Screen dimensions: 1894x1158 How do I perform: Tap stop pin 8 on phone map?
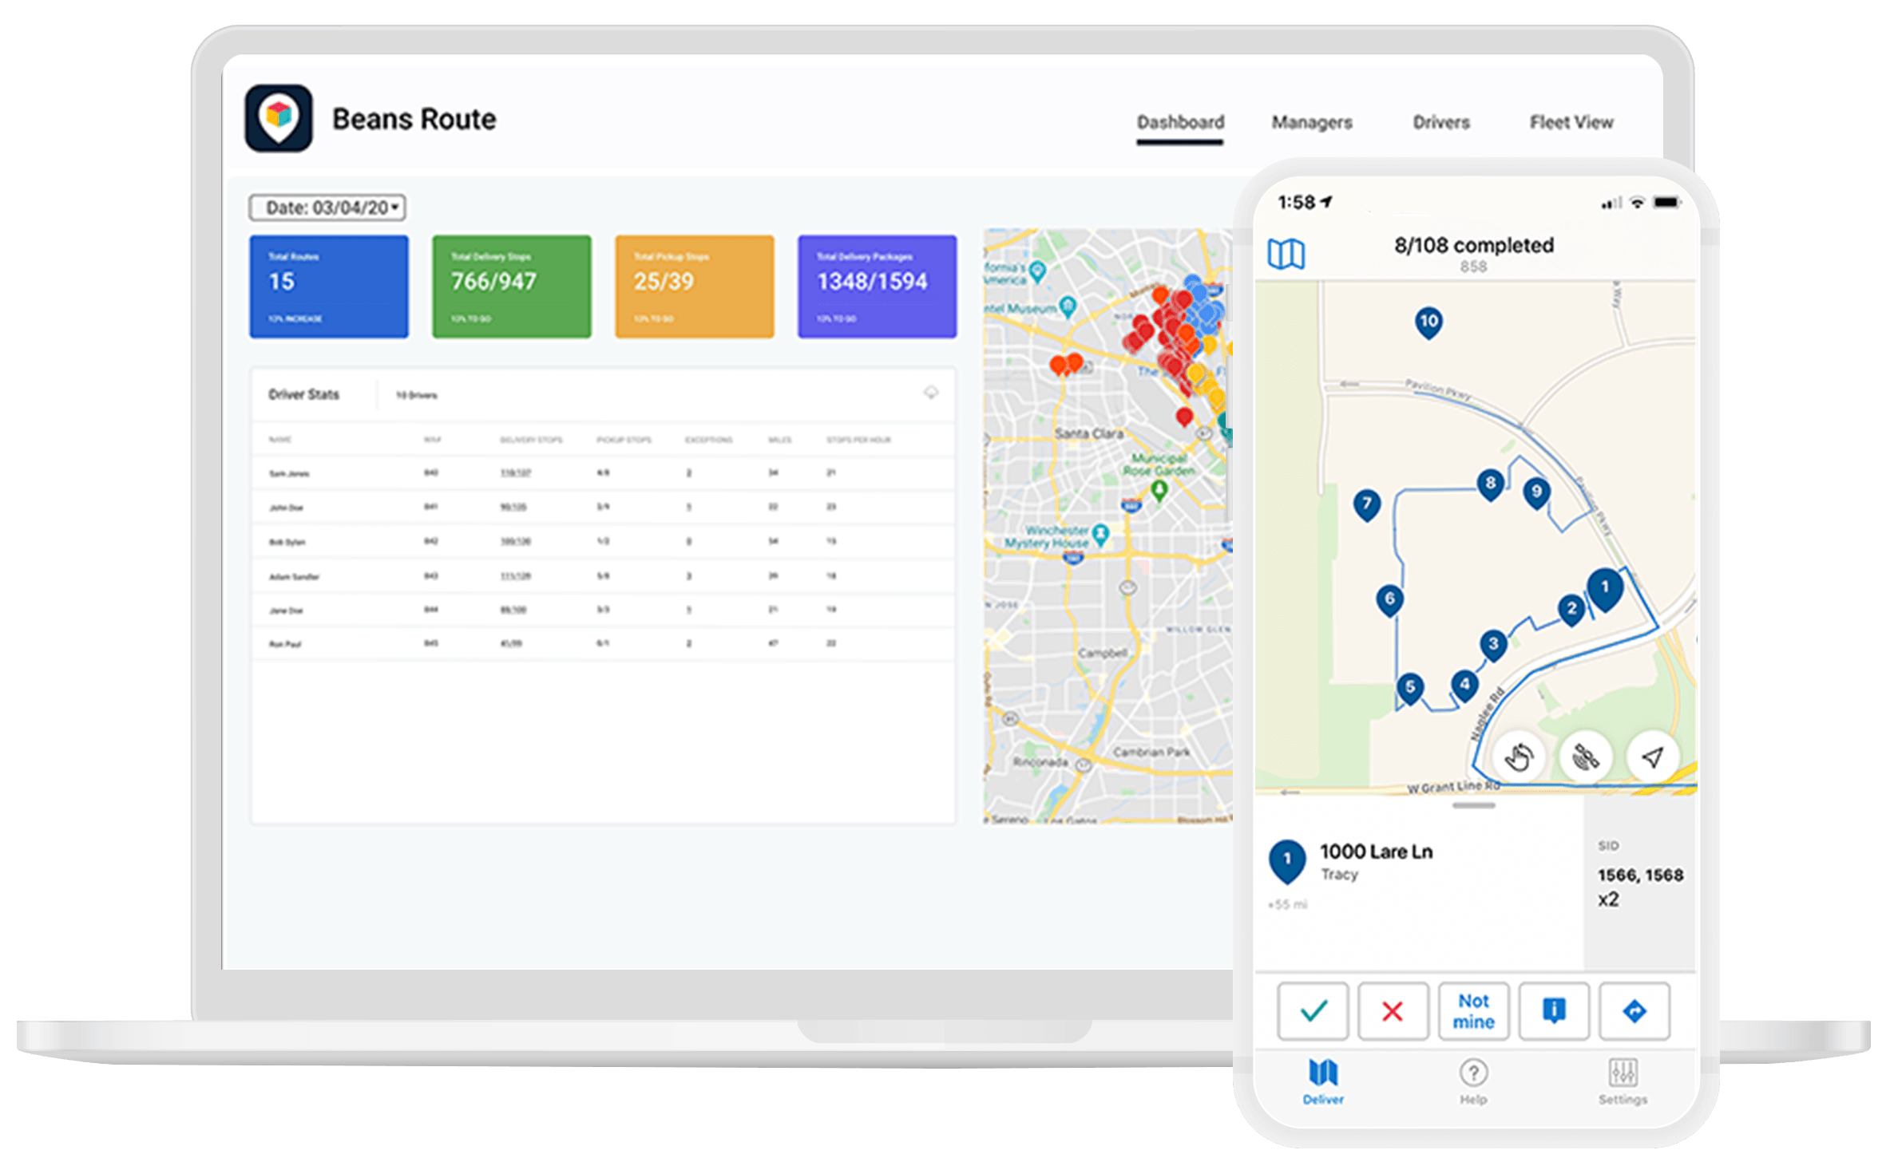pyautogui.click(x=1490, y=484)
